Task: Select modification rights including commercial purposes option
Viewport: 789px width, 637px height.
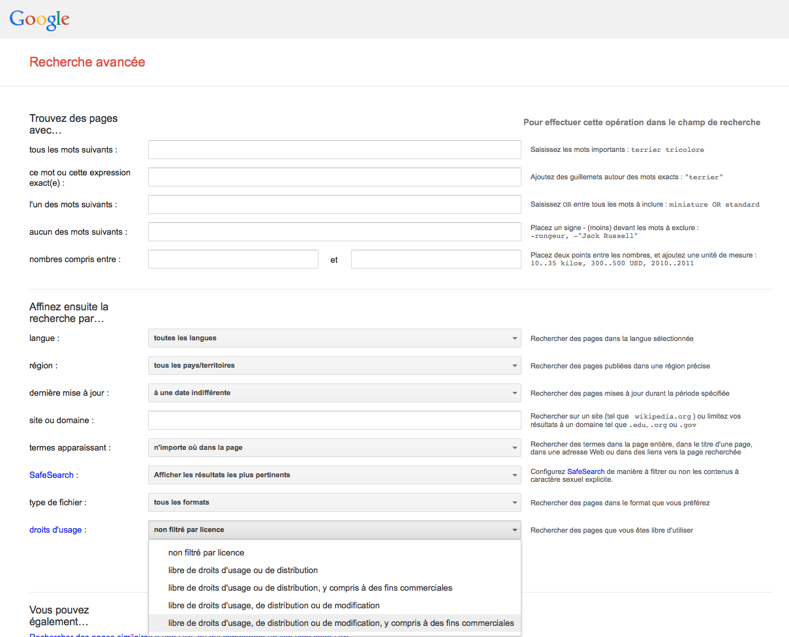Action: click(x=341, y=623)
